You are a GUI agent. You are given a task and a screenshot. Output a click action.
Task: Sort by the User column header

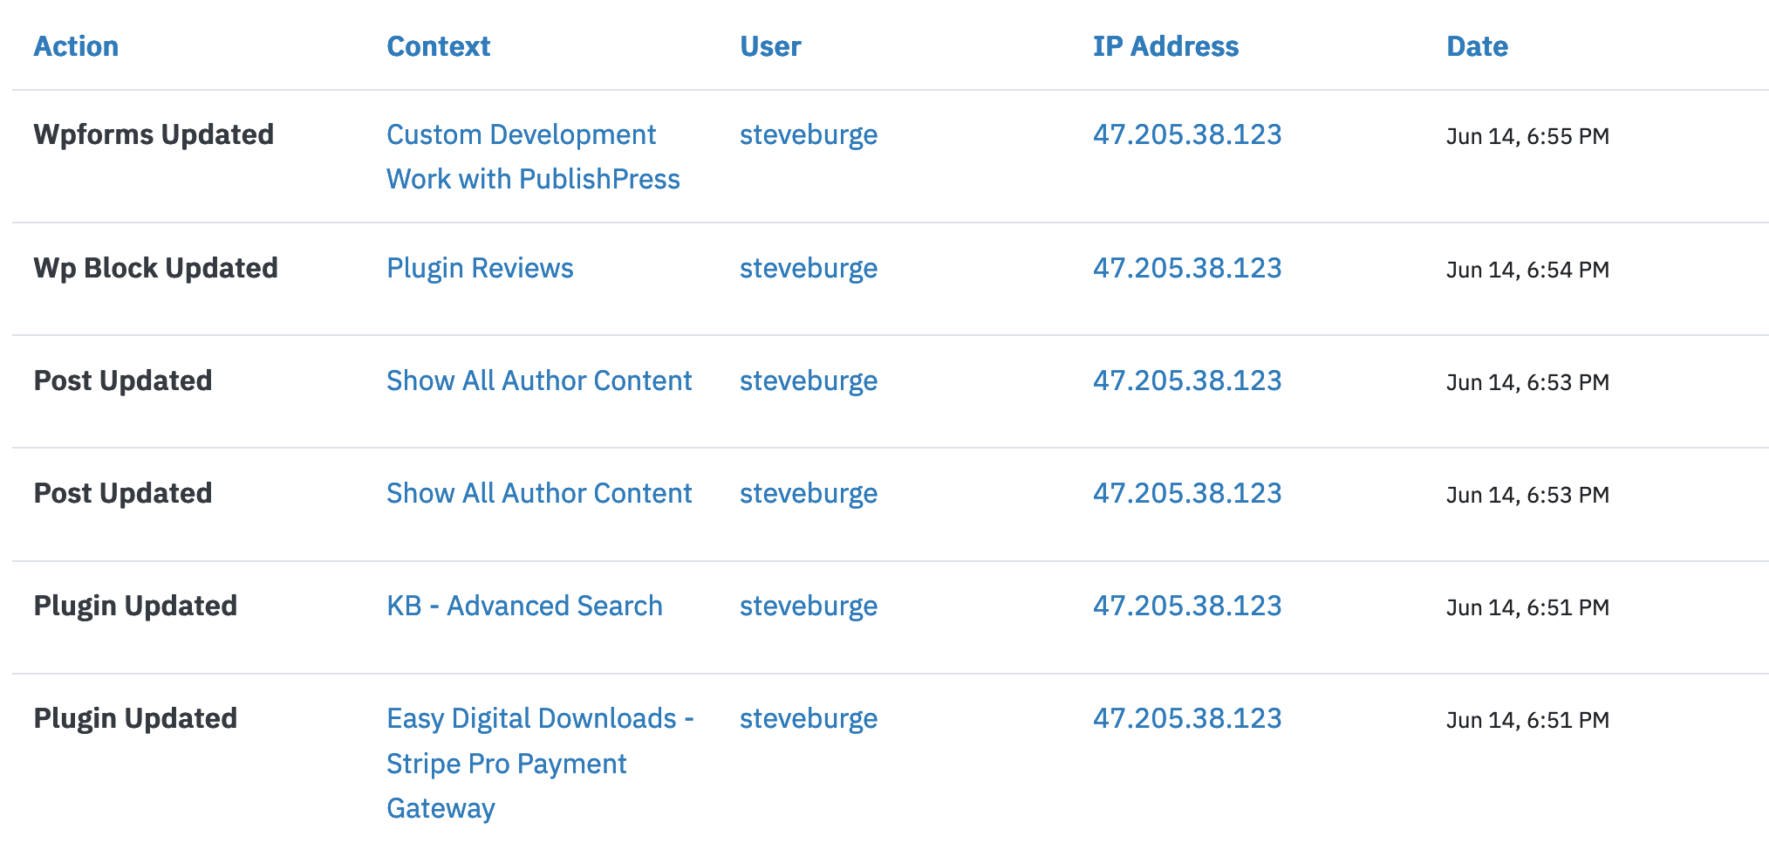click(x=770, y=46)
